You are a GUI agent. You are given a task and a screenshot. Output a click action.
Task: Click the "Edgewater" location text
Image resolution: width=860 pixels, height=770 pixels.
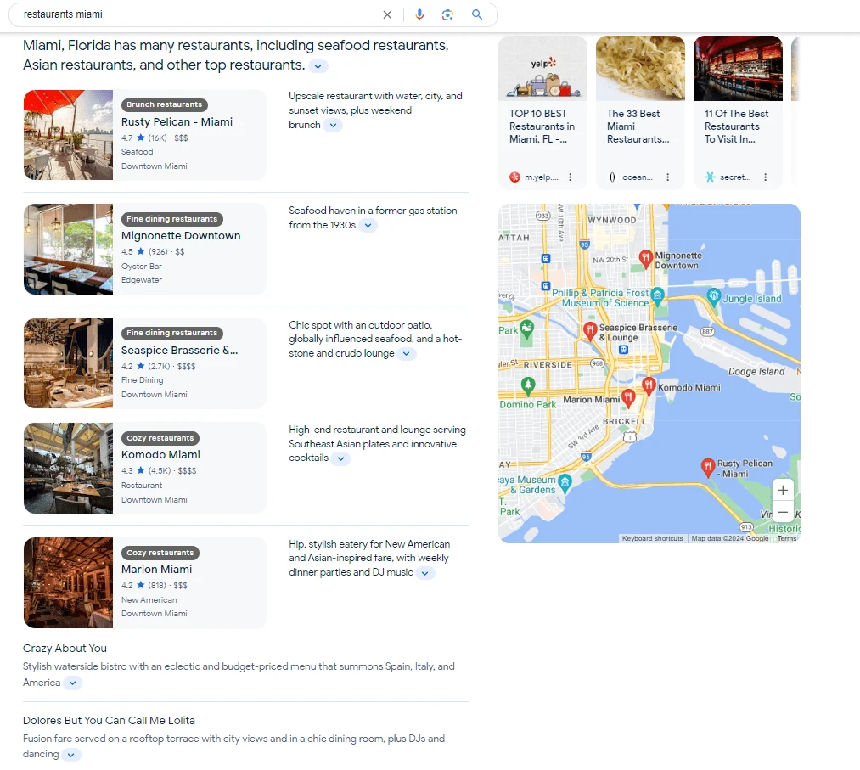coord(142,279)
